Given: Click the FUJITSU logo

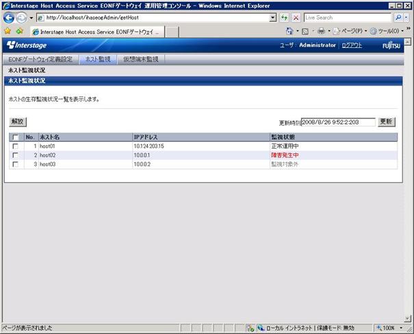Looking at the screenshot, I should [x=391, y=45].
